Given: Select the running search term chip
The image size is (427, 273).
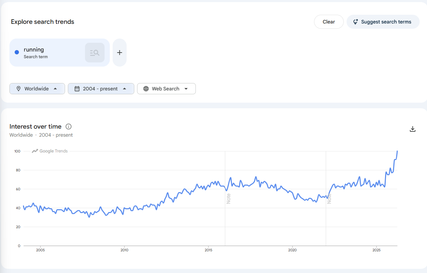Looking at the screenshot, I should (x=59, y=53).
